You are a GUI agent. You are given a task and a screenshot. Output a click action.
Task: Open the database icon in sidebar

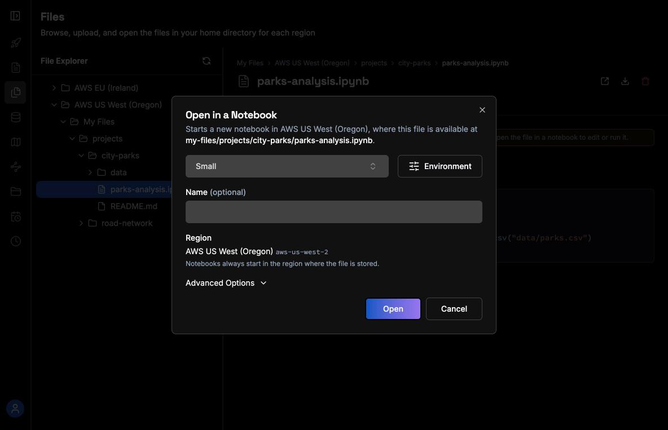[x=15, y=117]
